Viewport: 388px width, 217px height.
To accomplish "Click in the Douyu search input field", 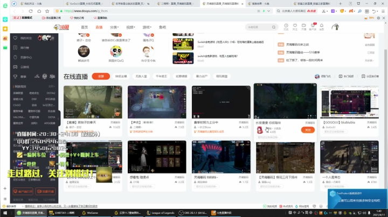I will [x=259, y=27].
